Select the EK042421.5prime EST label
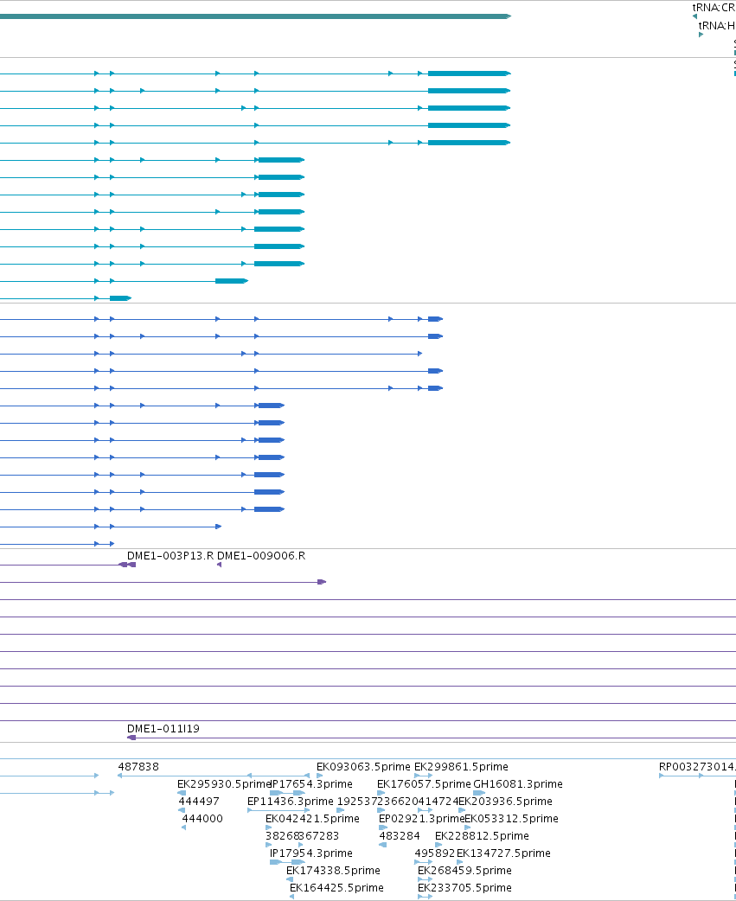 click(312, 818)
